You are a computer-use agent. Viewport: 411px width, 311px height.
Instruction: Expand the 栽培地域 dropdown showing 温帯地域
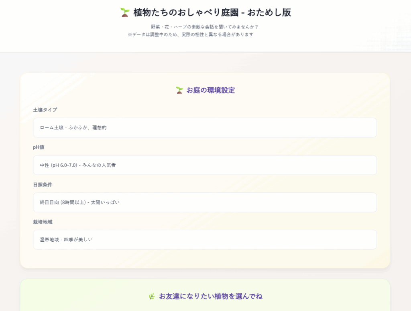205,240
